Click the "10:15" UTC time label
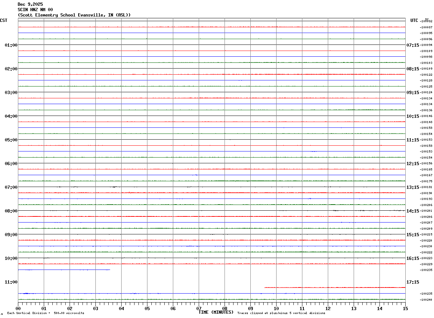 click(413, 116)
